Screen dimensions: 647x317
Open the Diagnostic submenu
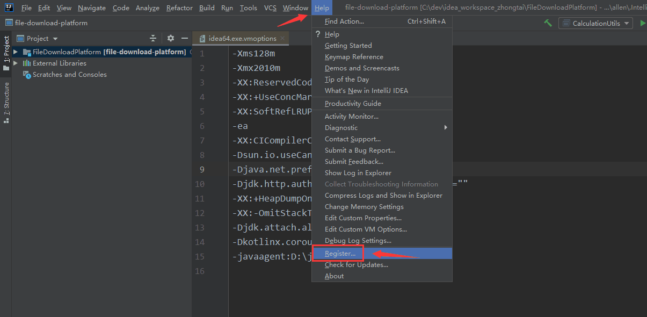382,128
